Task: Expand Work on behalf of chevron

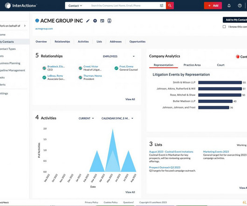Action: click(25, 26)
